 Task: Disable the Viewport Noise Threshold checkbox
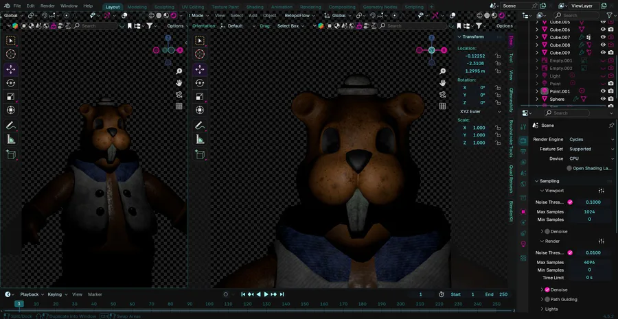570,202
